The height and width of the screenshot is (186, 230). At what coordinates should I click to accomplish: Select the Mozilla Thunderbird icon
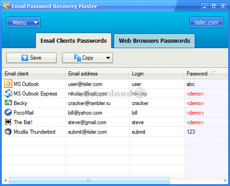pos(8,131)
